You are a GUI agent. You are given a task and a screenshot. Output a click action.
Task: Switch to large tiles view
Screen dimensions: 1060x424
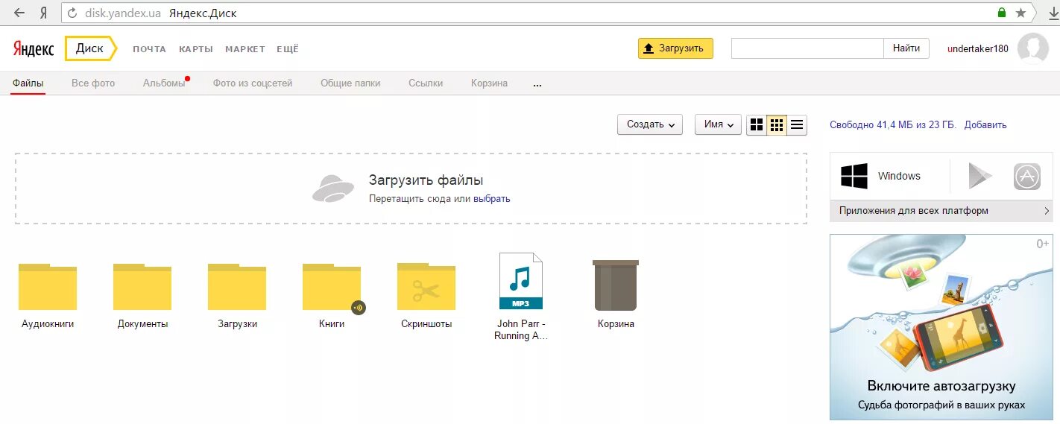(757, 124)
